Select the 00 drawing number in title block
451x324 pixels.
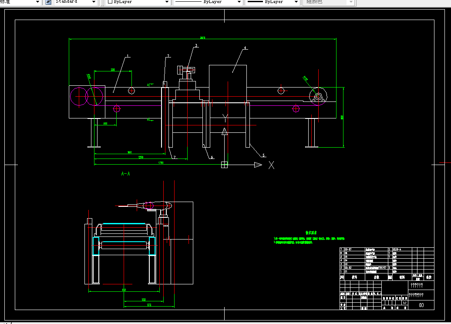click(x=421, y=305)
